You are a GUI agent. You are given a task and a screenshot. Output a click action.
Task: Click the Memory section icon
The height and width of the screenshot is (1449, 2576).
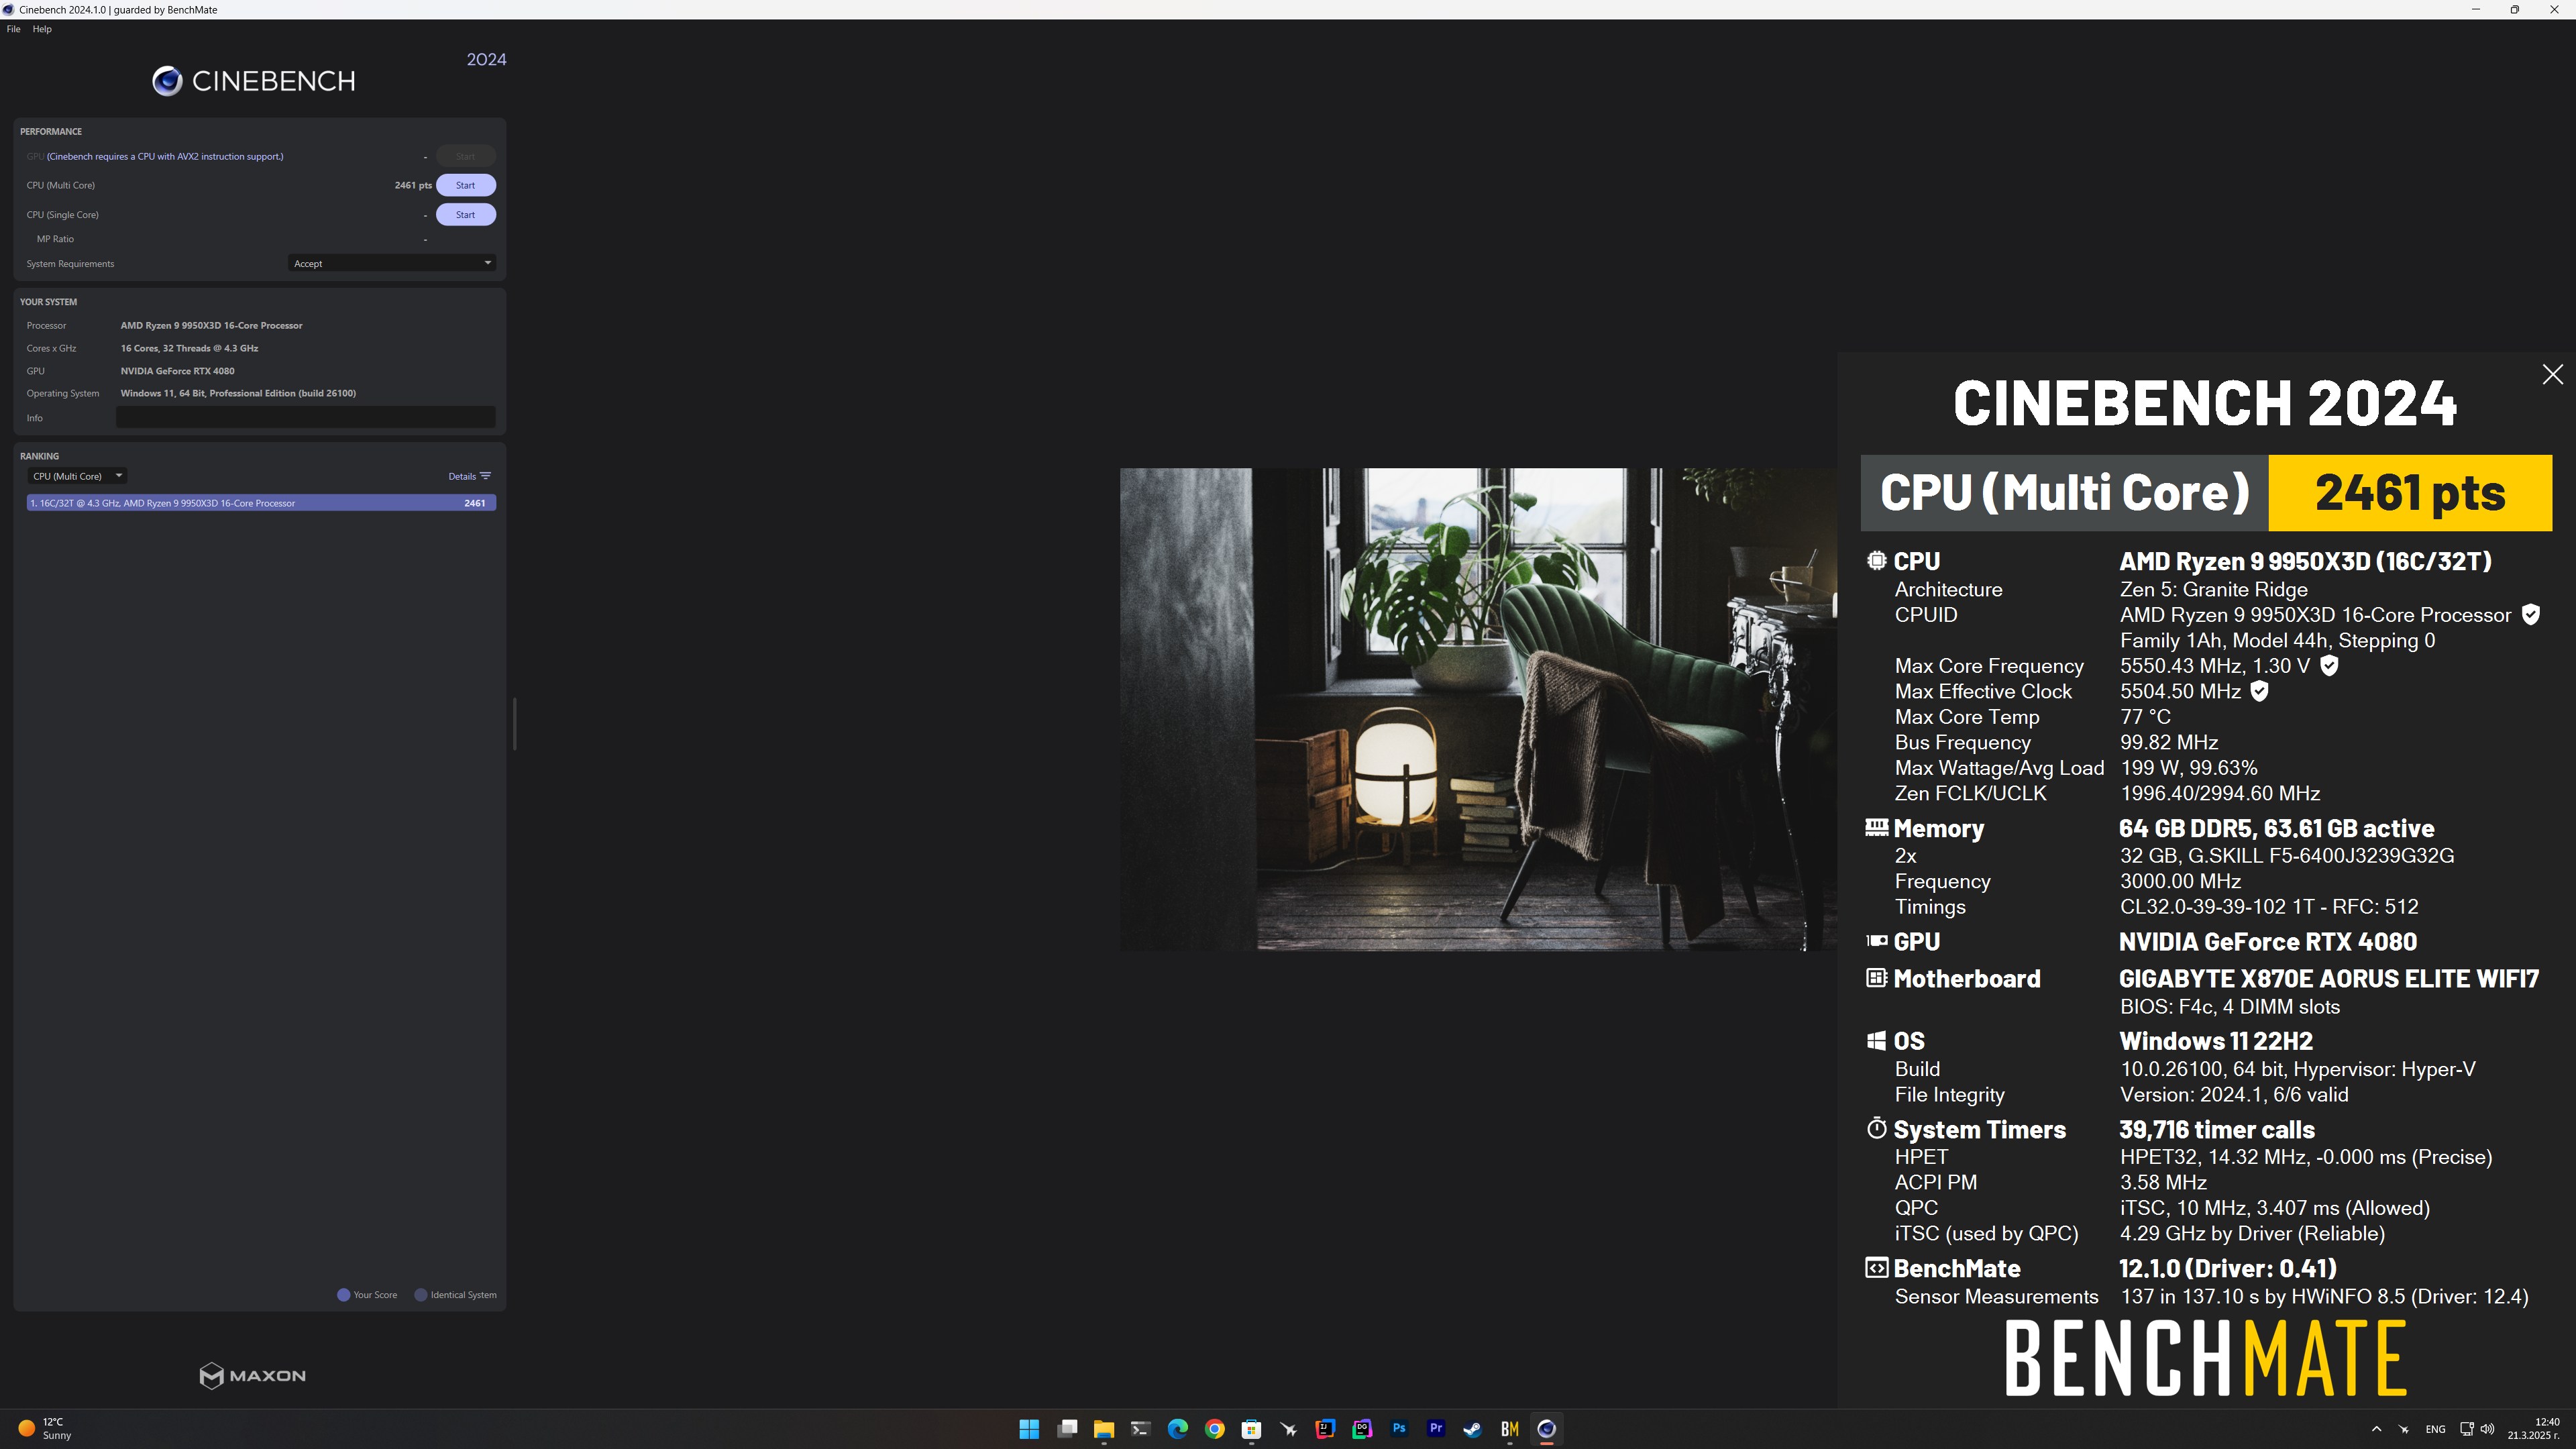tap(1876, 827)
